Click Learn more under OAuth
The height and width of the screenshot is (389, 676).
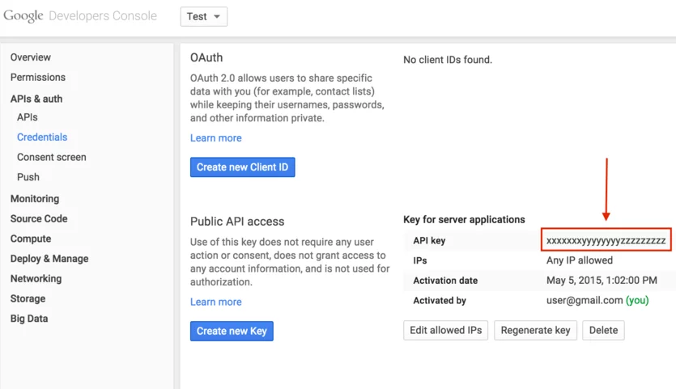(215, 138)
